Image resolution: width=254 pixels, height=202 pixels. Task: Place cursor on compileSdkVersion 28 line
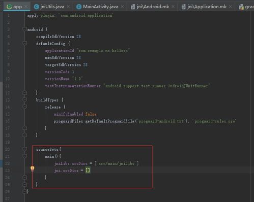59,37
